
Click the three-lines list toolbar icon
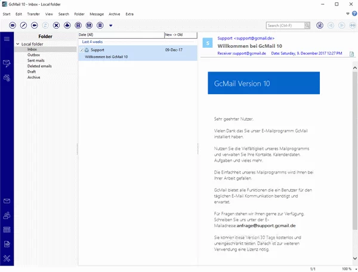pos(100,25)
